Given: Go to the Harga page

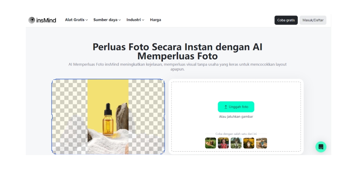Looking at the screenshot, I should click(155, 20).
